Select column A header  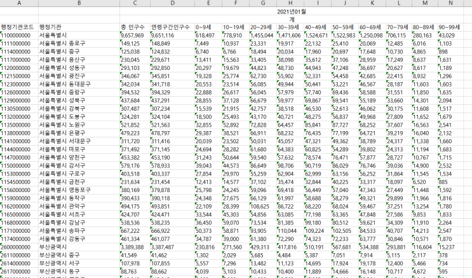click(x=19, y=3)
